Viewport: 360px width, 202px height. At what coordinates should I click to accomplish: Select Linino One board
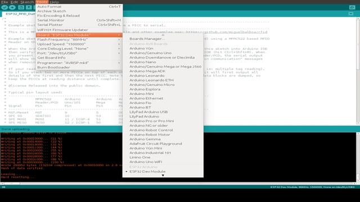[x=163, y=157]
